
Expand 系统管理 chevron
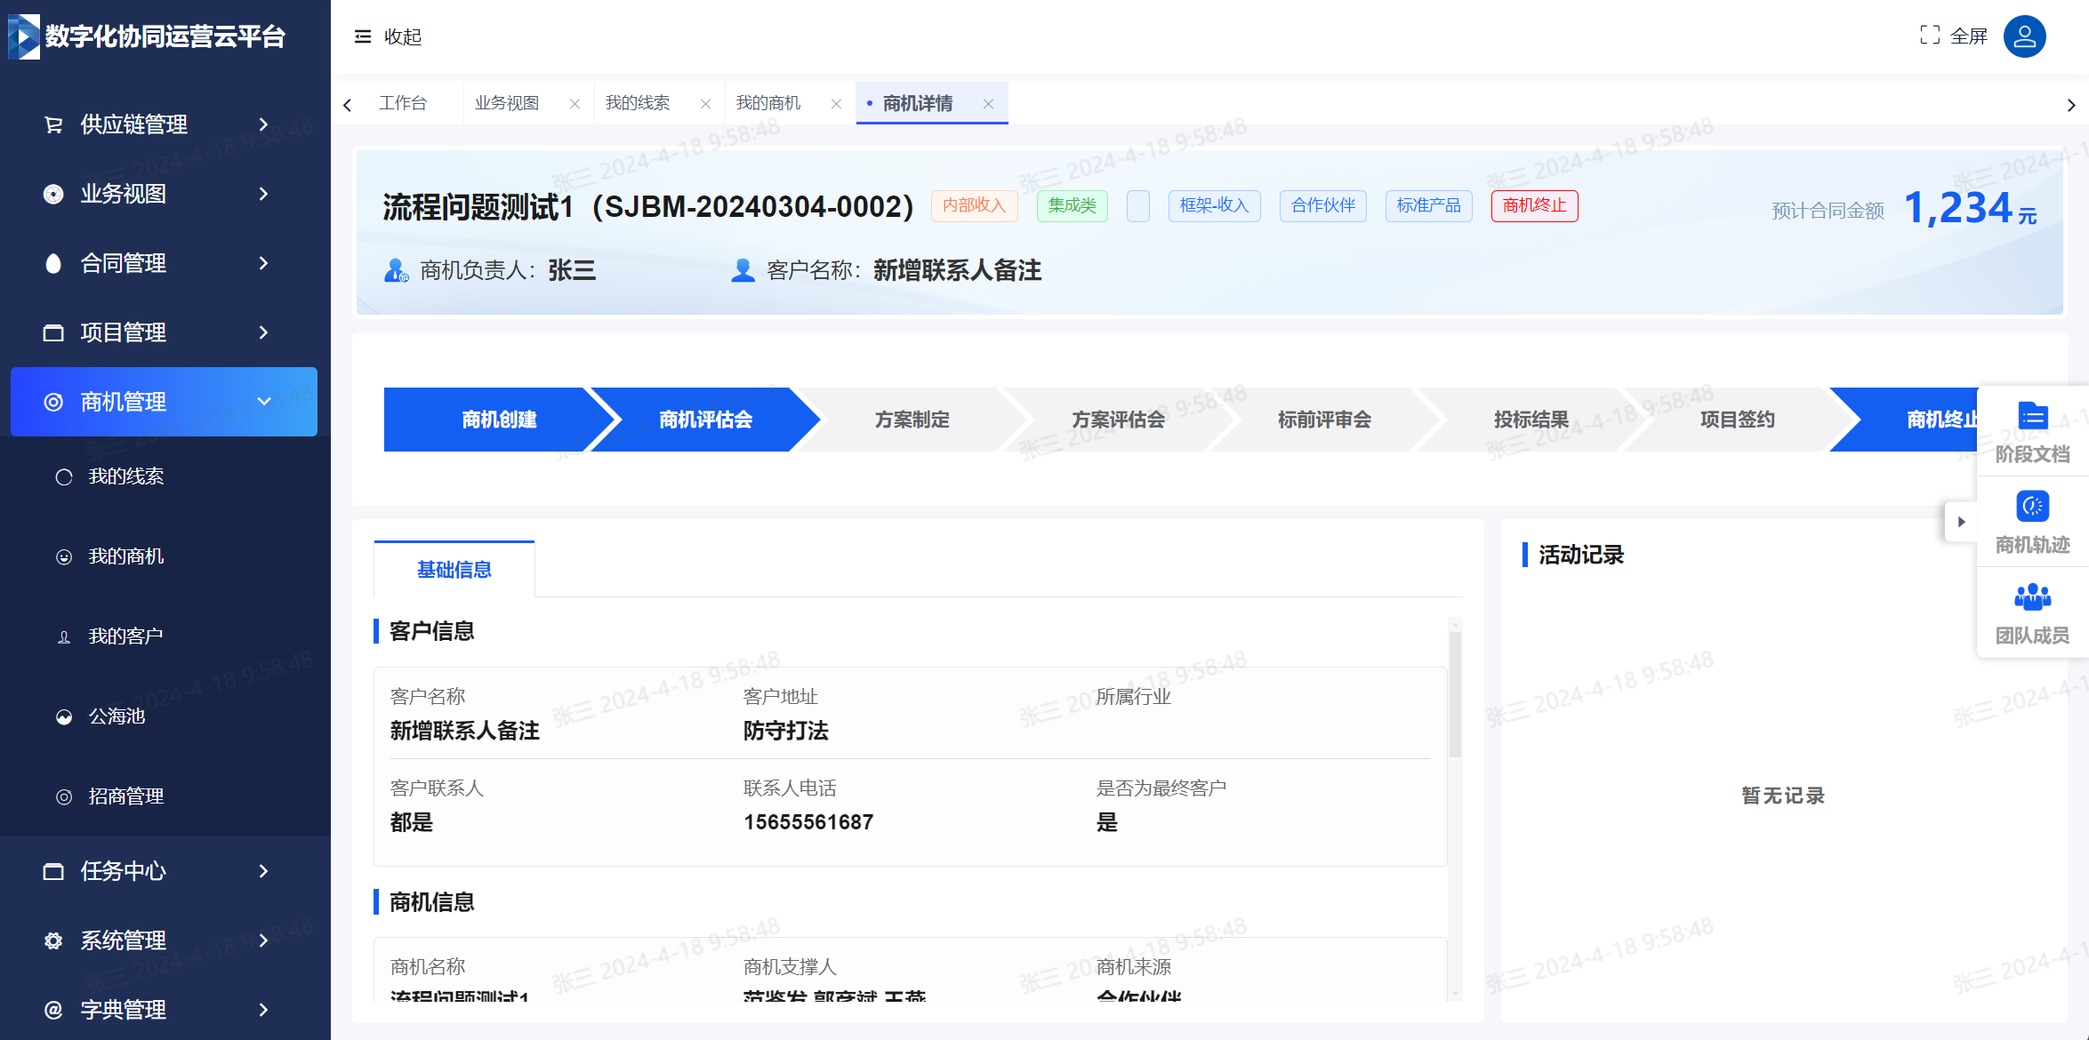263,940
